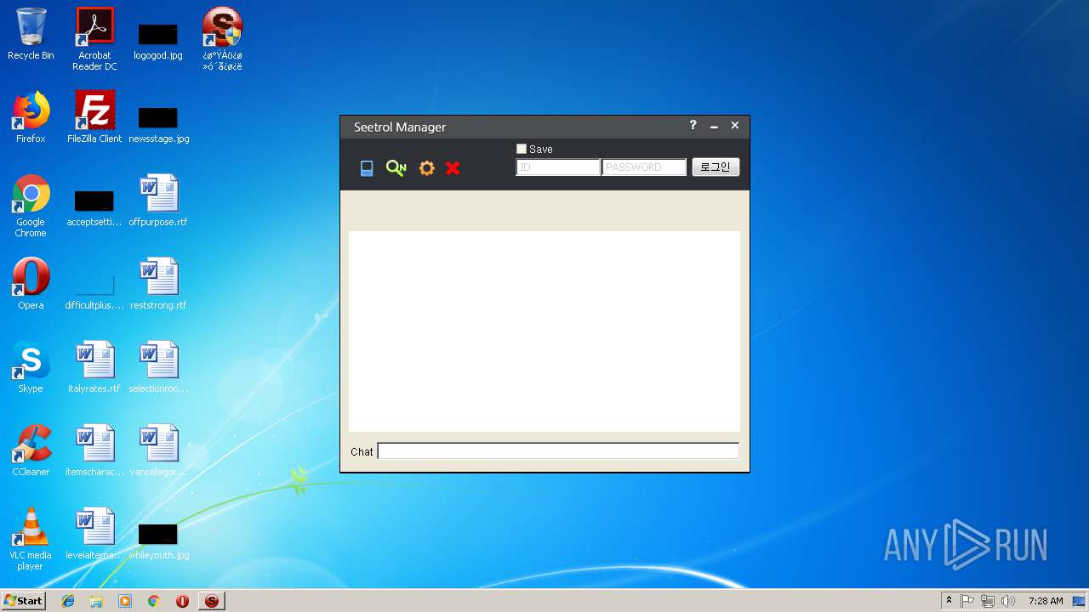Open the green search magnifier tool

click(396, 168)
